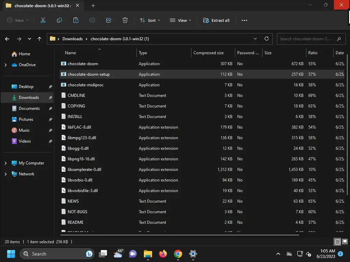Launch Chrome from the taskbar
Viewport: 350px width, 262px height.
click(178, 254)
